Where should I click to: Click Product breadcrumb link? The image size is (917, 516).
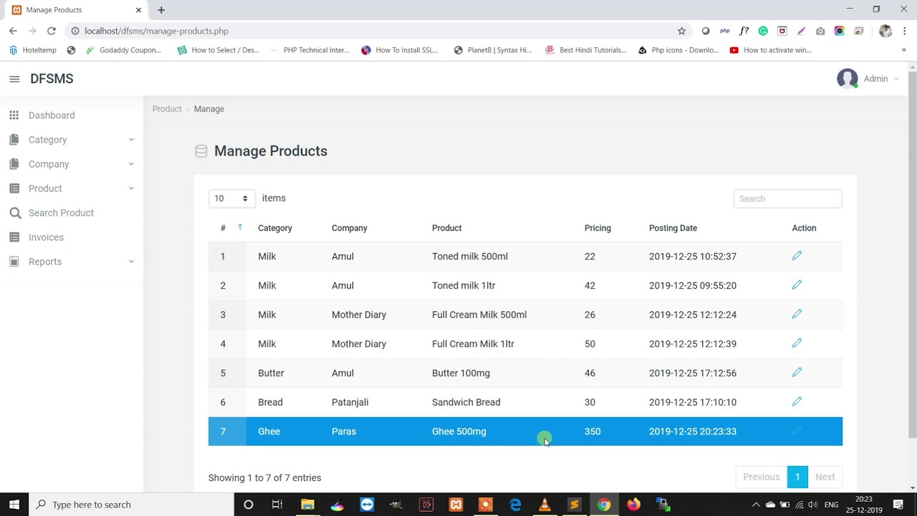tap(167, 109)
